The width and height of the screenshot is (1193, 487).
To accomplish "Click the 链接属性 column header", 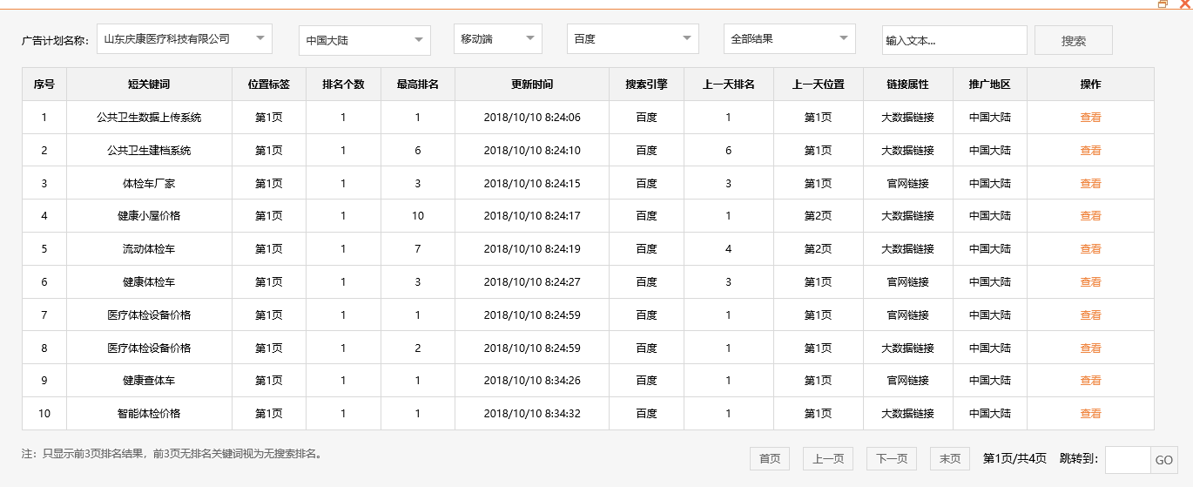I will click(x=908, y=85).
